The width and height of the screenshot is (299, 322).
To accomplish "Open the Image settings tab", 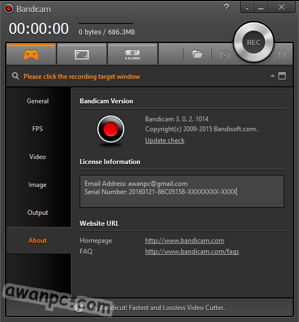I will [x=38, y=185].
